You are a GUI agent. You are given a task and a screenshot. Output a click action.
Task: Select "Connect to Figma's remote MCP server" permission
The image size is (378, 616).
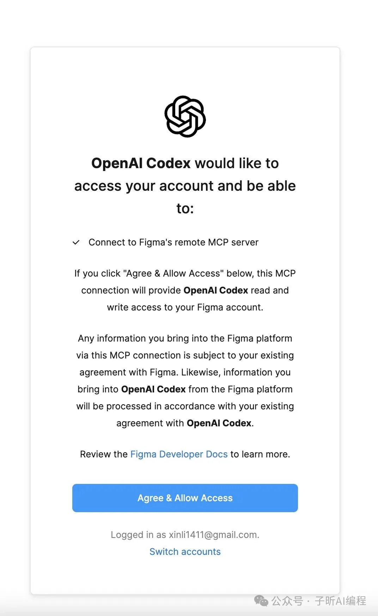173,242
